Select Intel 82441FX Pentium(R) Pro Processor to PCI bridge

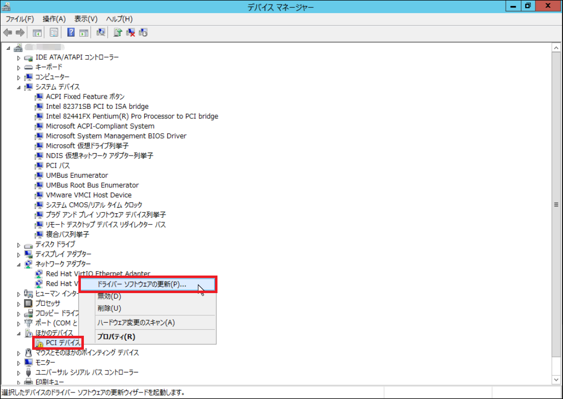click(132, 116)
